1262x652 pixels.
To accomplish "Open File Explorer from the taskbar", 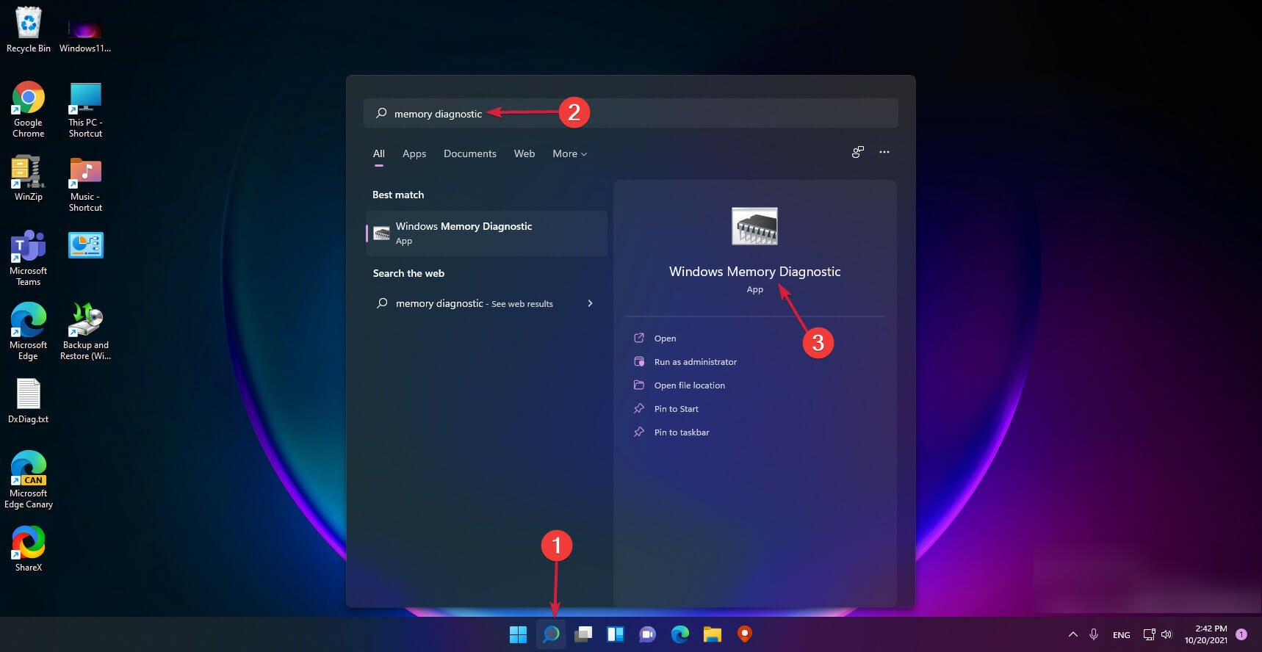I will click(713, 634).
